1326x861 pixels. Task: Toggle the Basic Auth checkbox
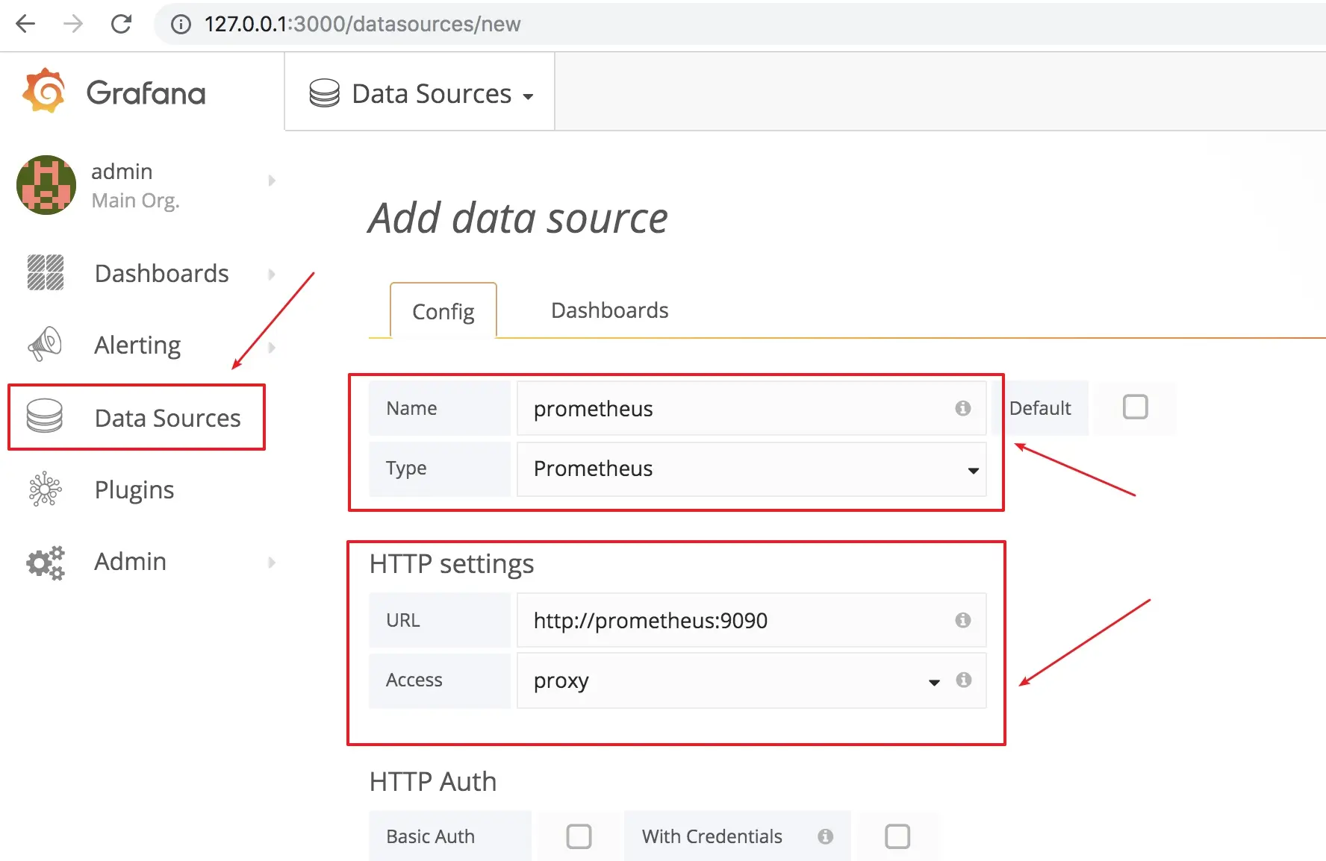579,836
